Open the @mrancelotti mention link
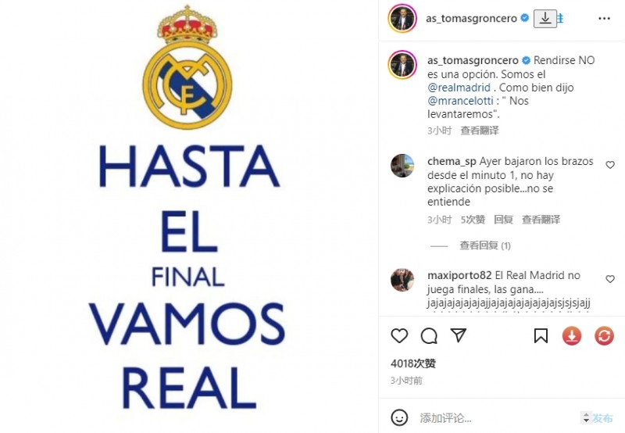This screenshot has height=433, width=625. tap(460, 101)
